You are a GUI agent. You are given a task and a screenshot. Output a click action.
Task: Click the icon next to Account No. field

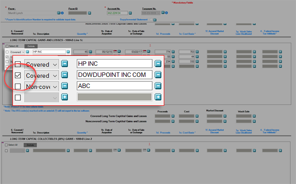tap(130, 13)
